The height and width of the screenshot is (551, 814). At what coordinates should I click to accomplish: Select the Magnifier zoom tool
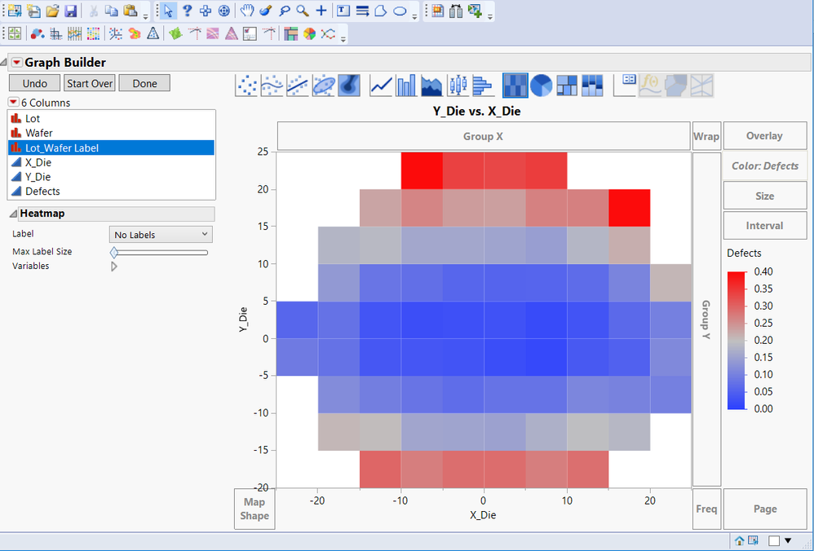(x=301, y=11)
